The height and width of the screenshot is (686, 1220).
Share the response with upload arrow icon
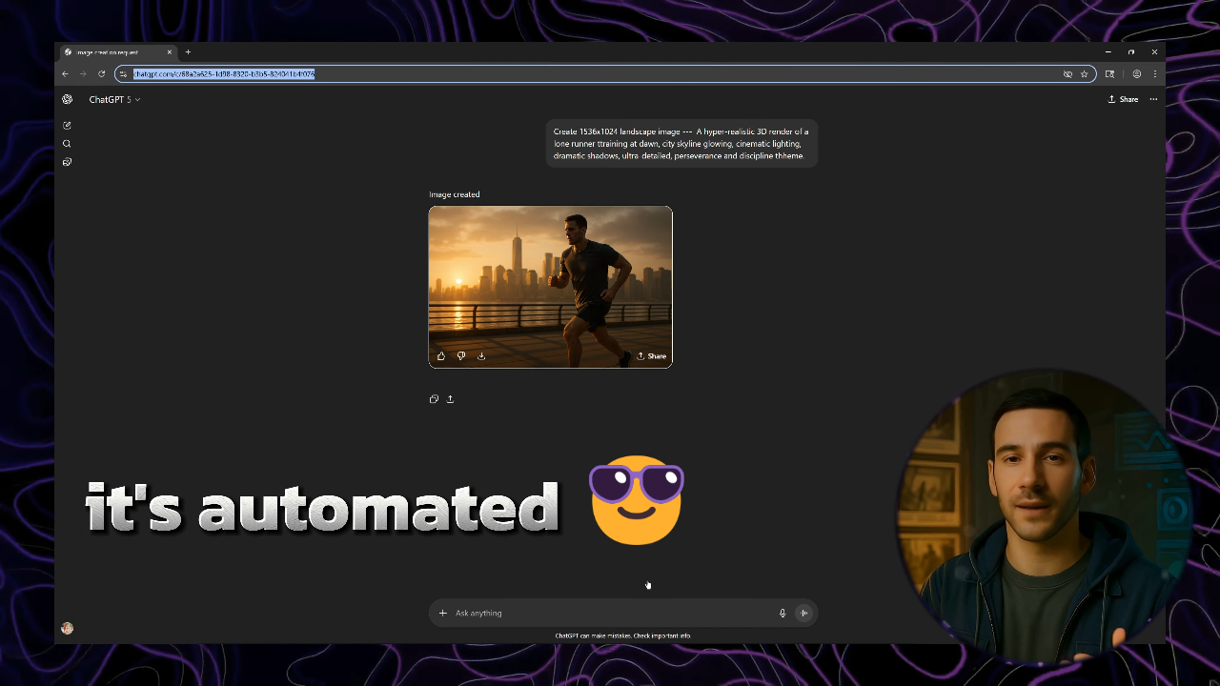[450, 399]
